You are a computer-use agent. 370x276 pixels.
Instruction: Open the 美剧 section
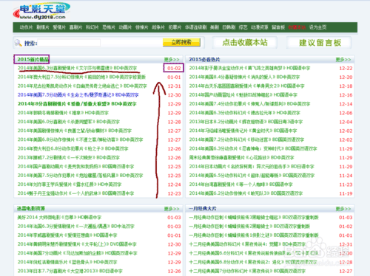tap(215, 27)
